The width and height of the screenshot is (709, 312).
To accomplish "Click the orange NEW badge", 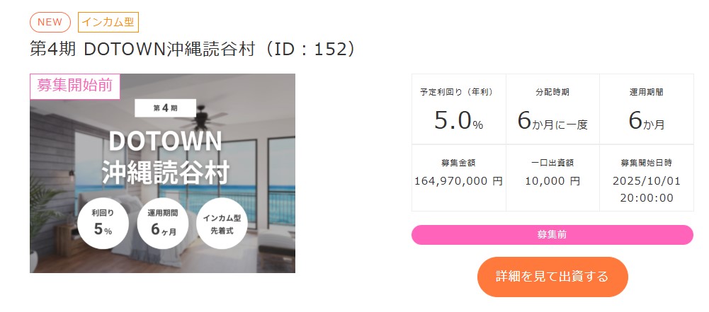I will point(50,22).
